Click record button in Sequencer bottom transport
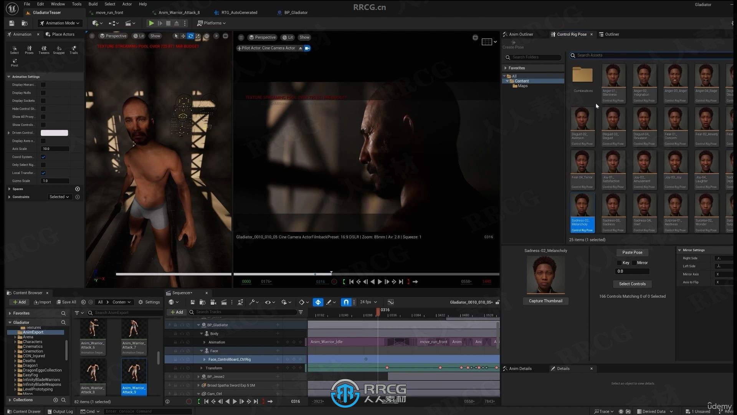This screenshot has width=737, height=415. point(189,402)
